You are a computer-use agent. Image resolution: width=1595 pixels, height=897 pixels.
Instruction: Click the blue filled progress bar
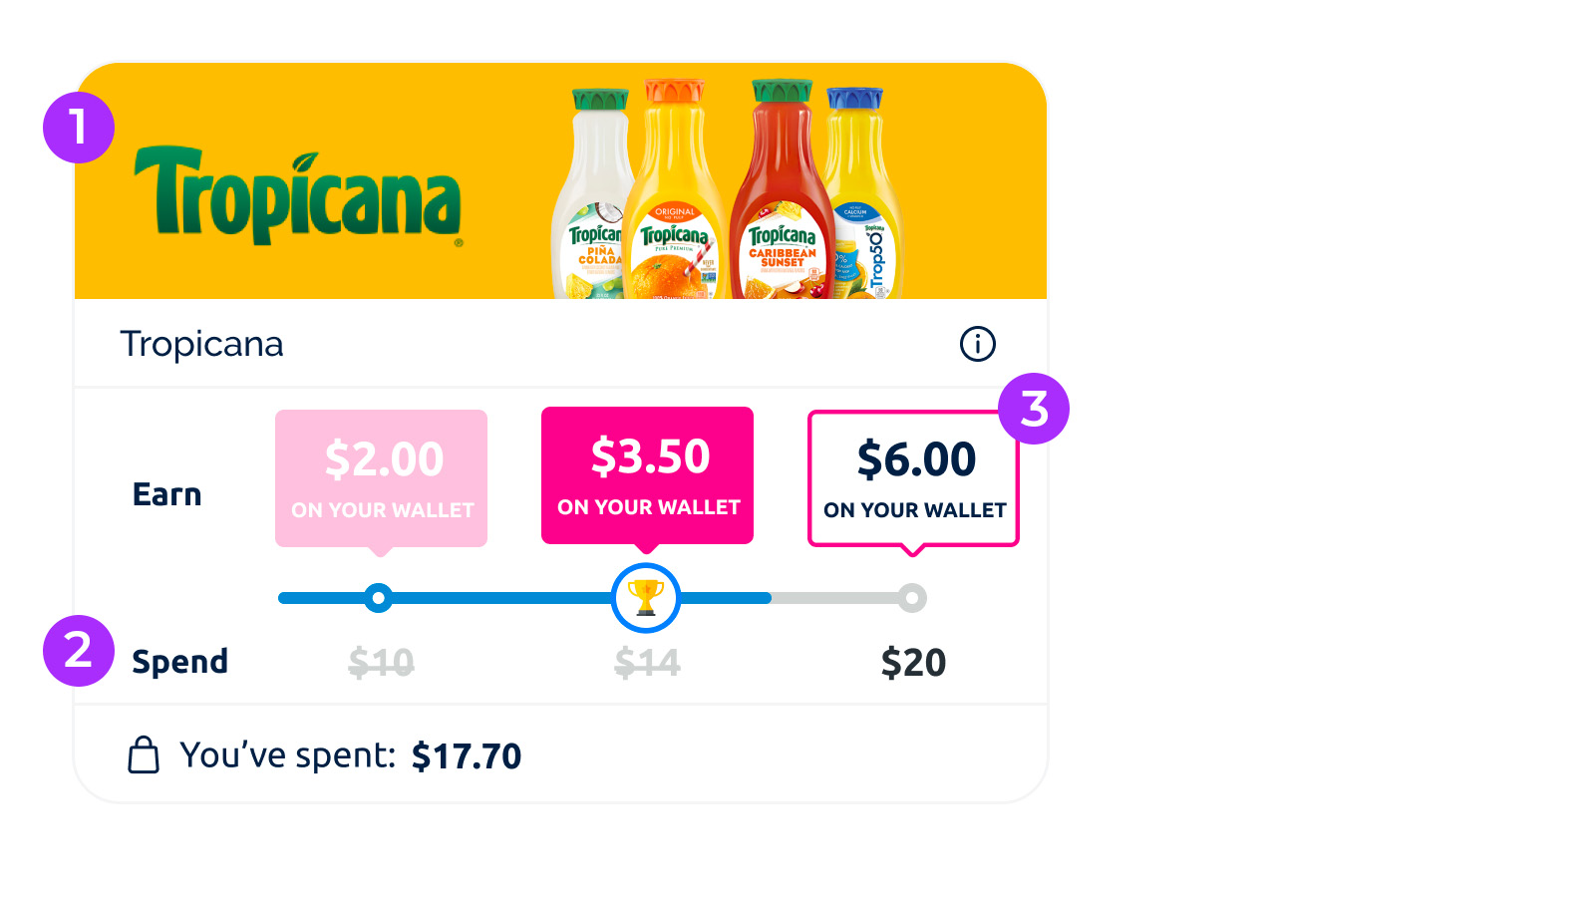524,598
